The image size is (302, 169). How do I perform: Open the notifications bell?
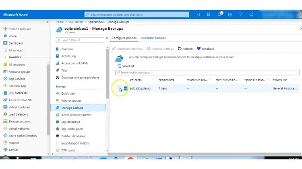click(x=219, y=14)
